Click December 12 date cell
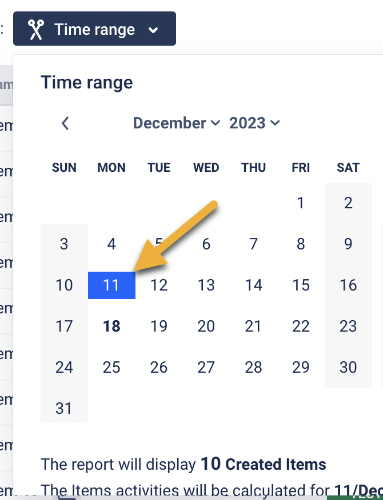Screen dimensions: 383x500 (x=159, y=285)
